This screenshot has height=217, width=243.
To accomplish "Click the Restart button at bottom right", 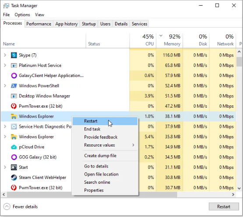I will pos(224,206).
